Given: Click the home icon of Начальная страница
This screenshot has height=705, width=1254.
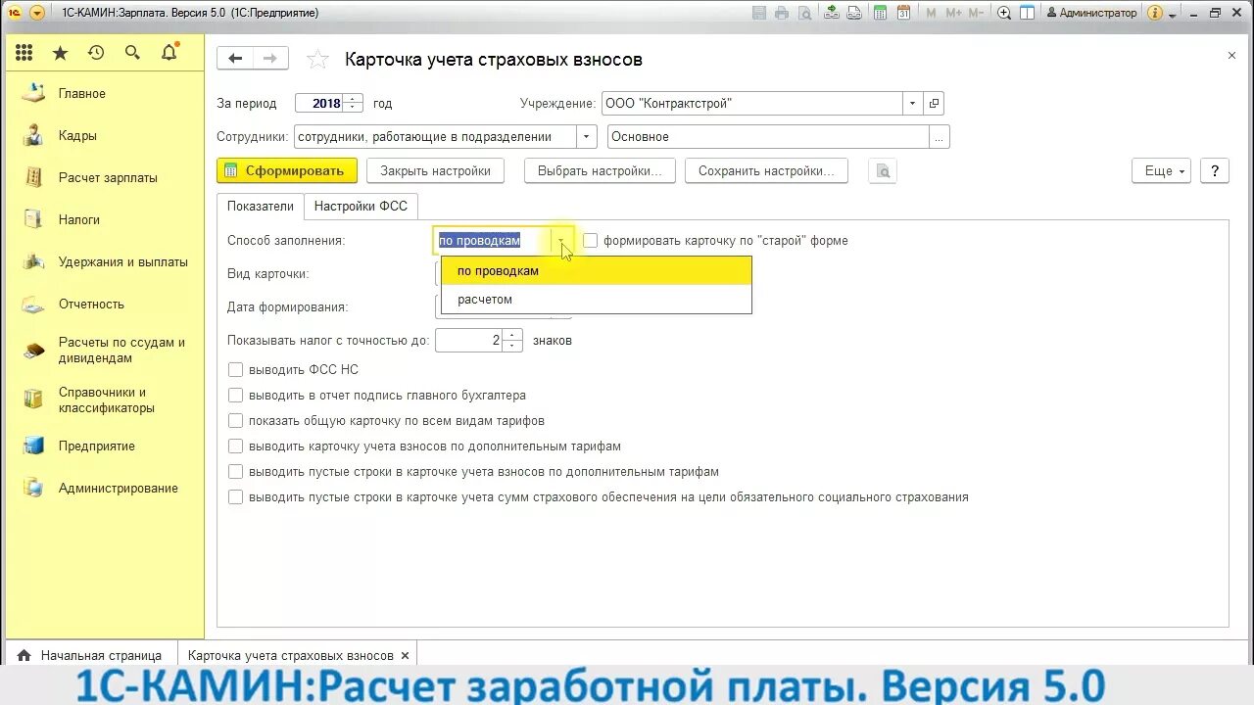Looking at the screenshot, I should pos(24,655).
